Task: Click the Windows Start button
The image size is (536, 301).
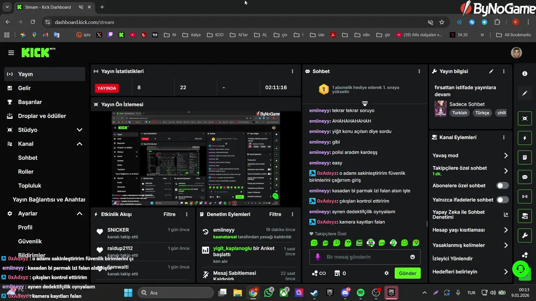Action: click(x=128, y=293)
